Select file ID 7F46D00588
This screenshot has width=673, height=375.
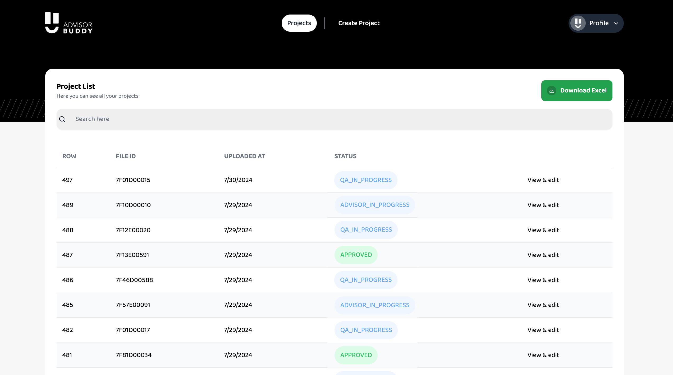[134, 280]
